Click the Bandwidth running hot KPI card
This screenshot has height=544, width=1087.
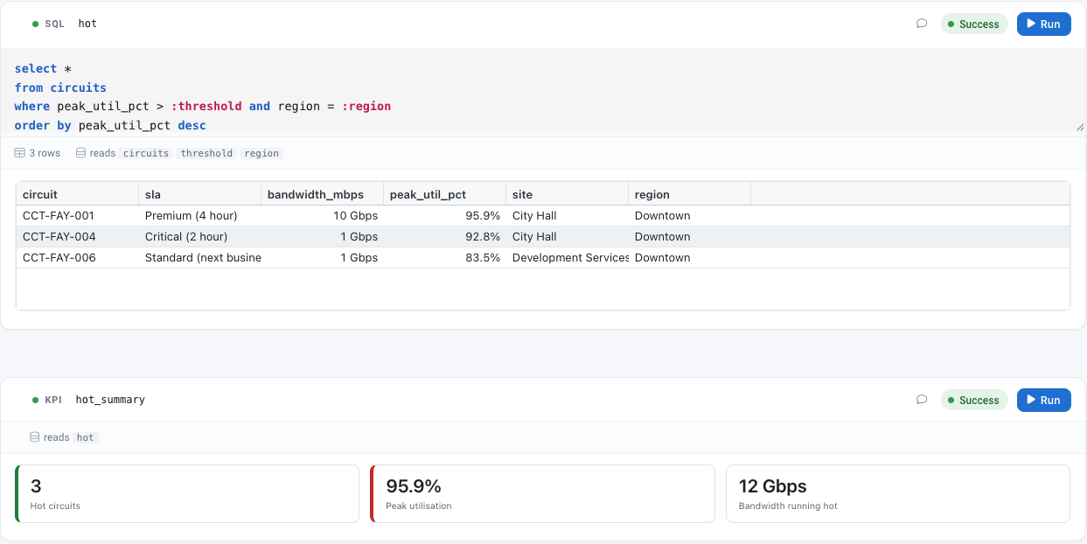point(898,493)
